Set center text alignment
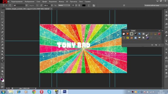168x94 pixels. (76, 5)
